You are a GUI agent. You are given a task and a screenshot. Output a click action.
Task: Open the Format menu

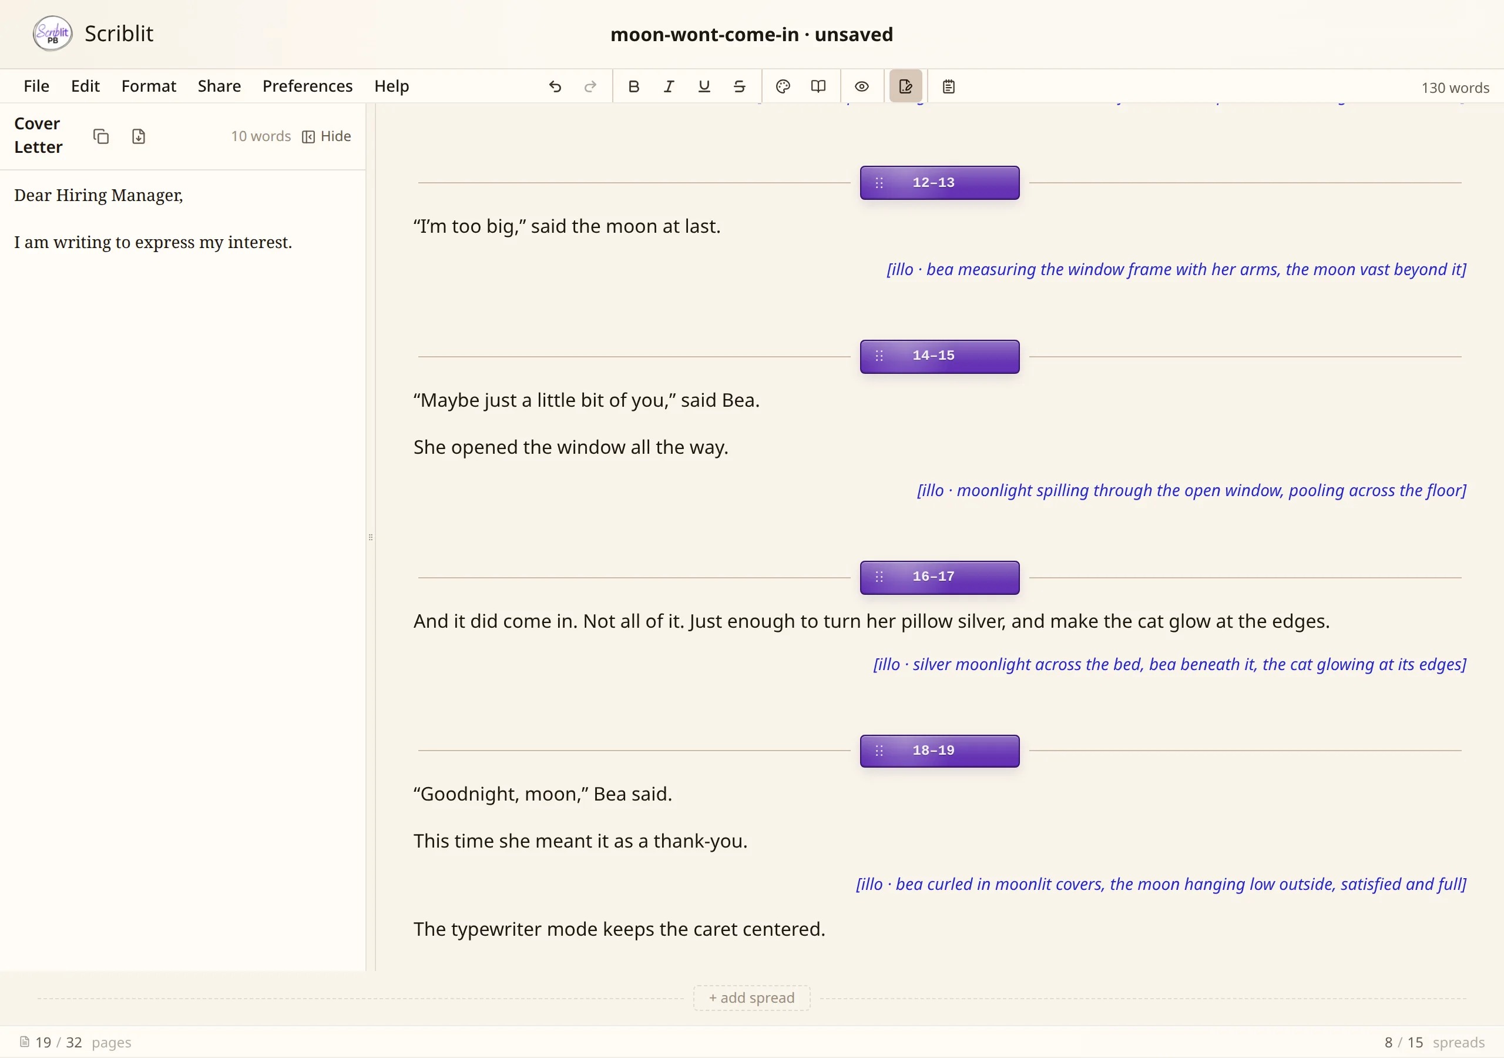click(149, 86)
